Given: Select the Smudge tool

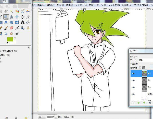Looking at the screenshot, I should [12, 34].
